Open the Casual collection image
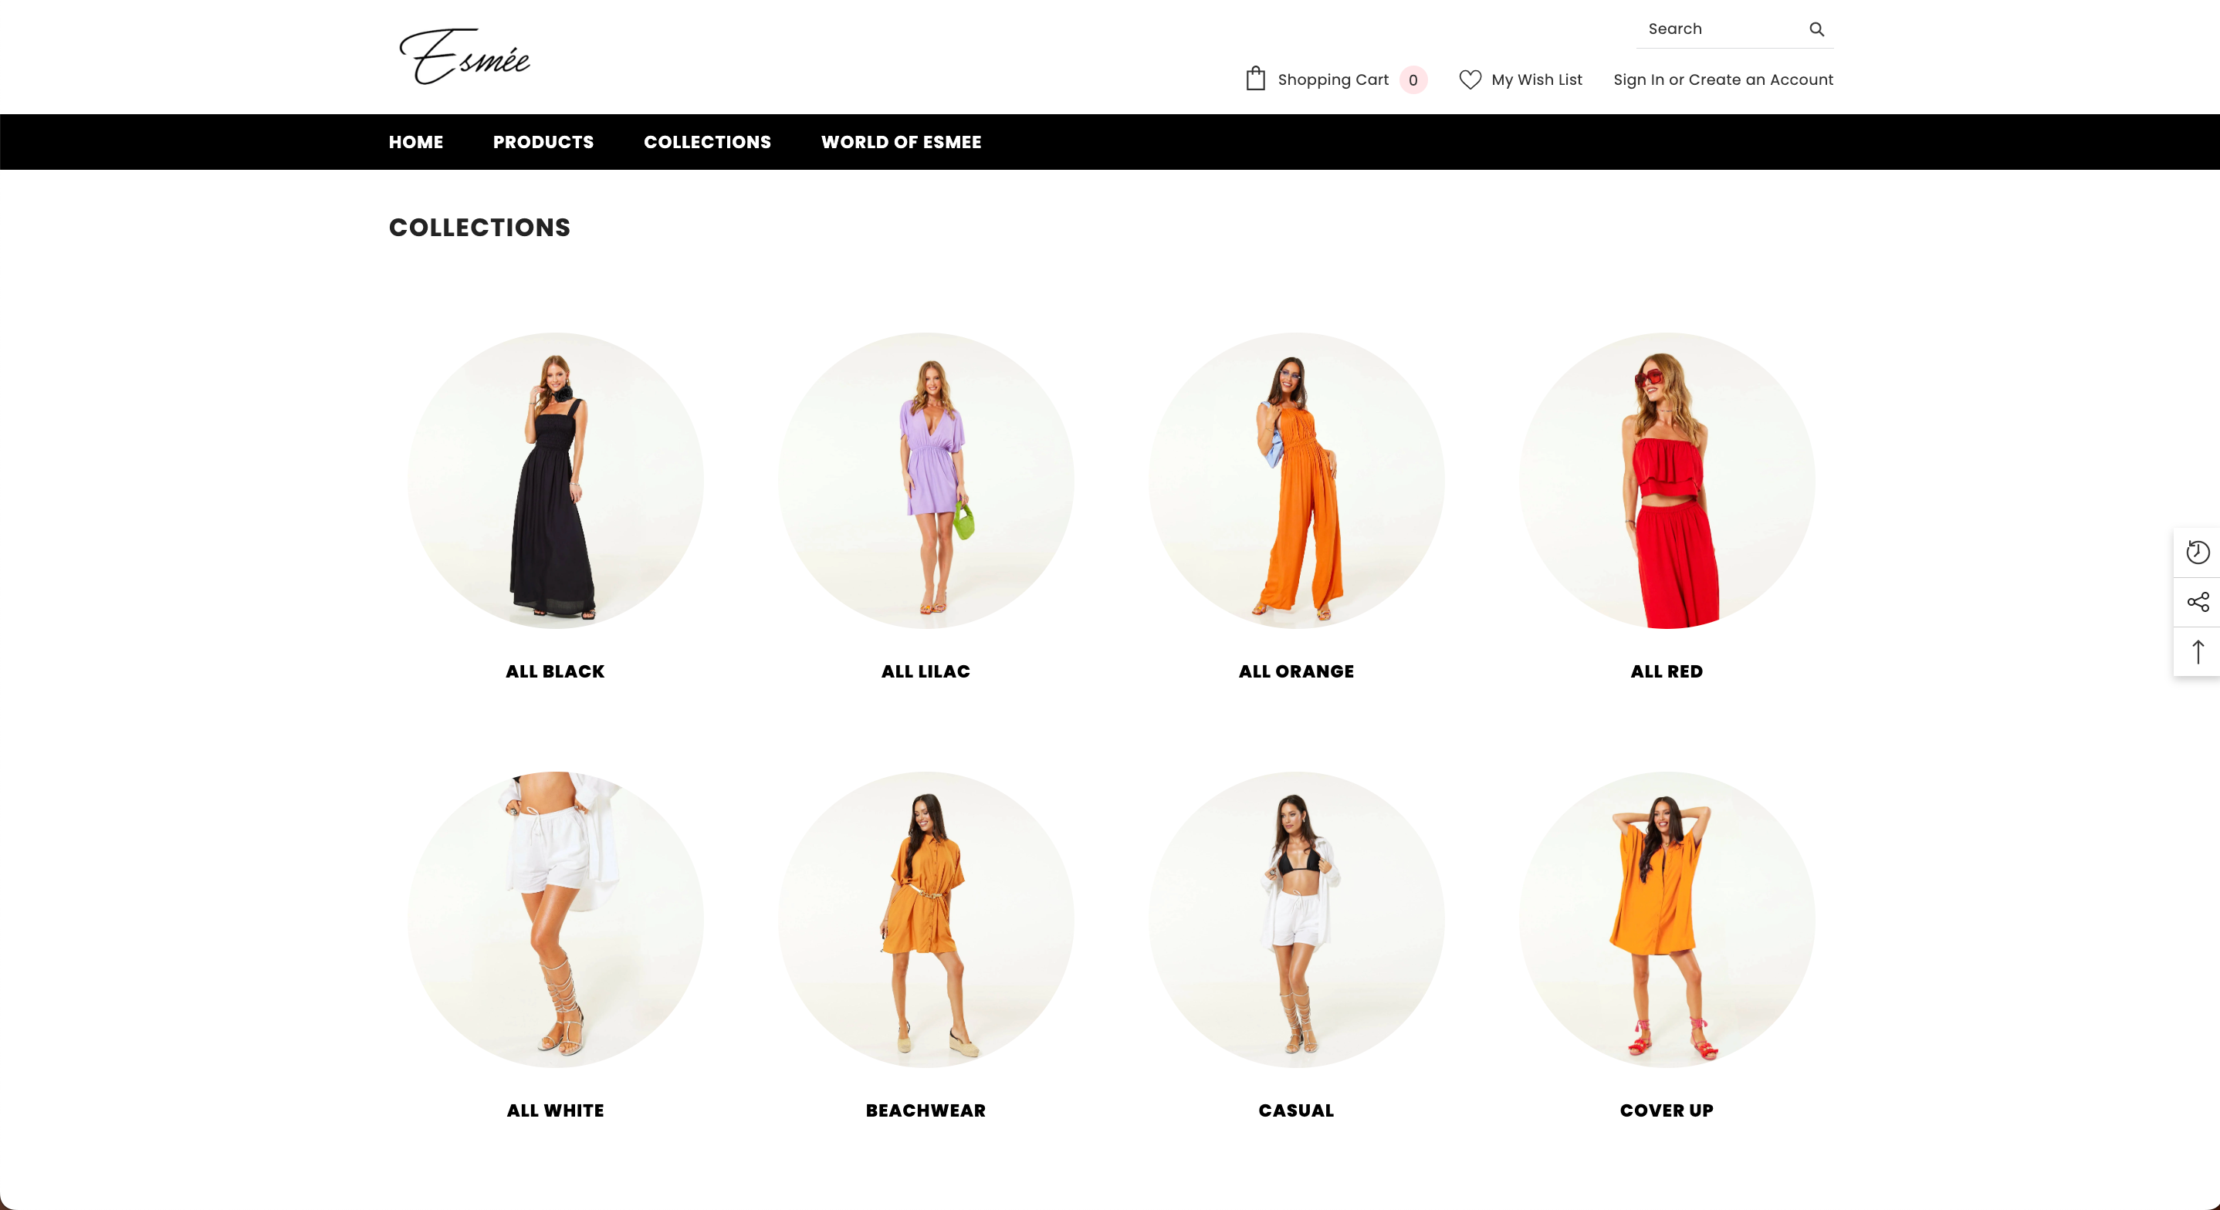Viewport: 2220px width, 1210px height. click(1296, 920)
